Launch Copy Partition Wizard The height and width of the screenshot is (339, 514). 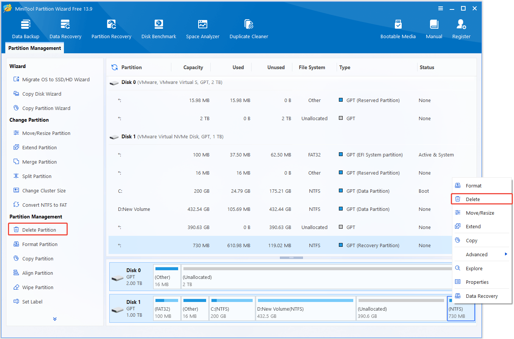tap(42, 108)
